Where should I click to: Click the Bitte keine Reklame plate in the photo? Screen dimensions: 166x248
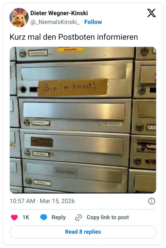(x=66, y=172)
